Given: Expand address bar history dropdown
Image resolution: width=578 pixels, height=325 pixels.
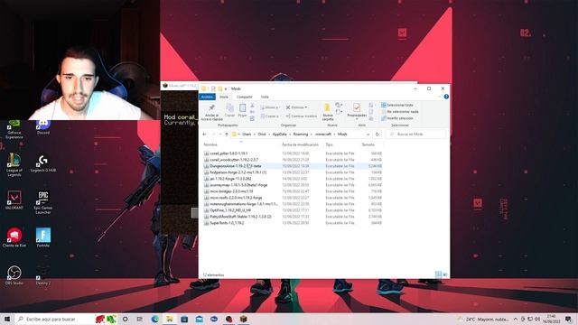Looking at the screenshot, I should coord(368,135).
